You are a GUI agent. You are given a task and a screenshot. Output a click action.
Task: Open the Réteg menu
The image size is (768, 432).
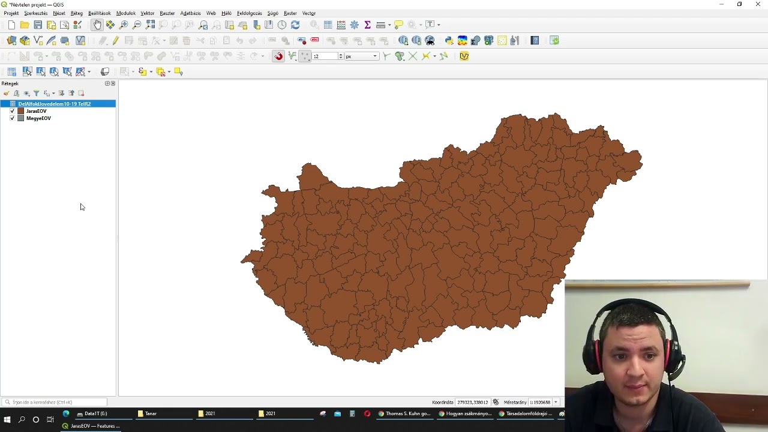point(77,13)
